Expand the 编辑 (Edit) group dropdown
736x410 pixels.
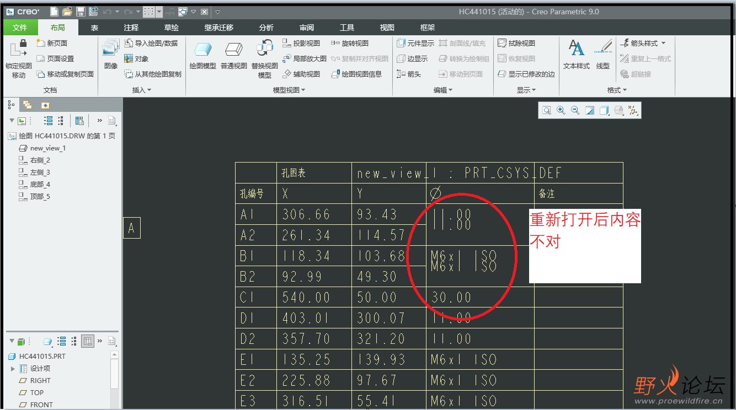point(443,90)
